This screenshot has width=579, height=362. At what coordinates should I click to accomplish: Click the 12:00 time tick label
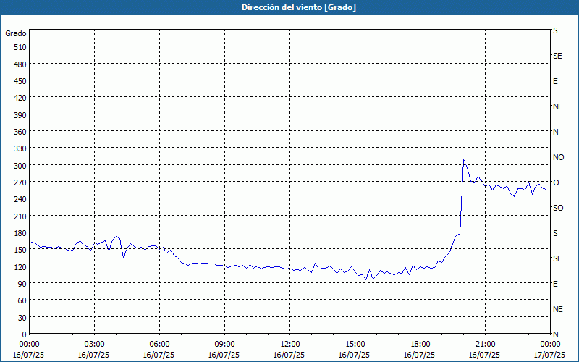click(x=289, y=344)
